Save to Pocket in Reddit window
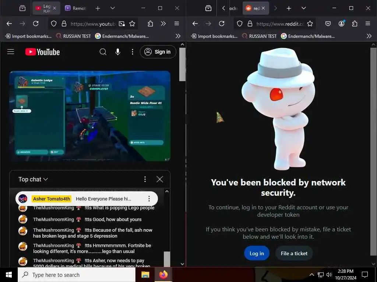This screenshot has width=377, height=282. (x=328, y=23)
